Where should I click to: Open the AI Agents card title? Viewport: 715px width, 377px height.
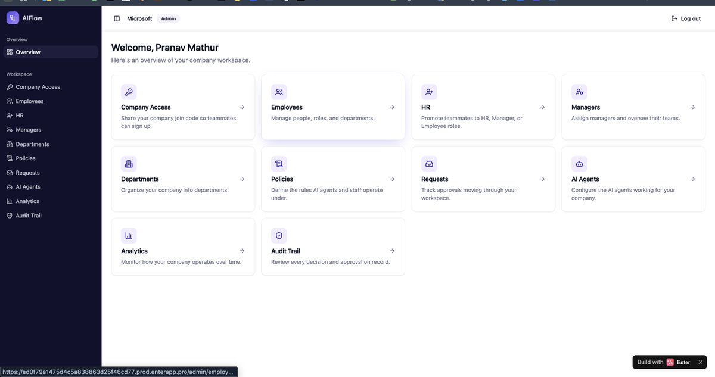click(585, 179)
